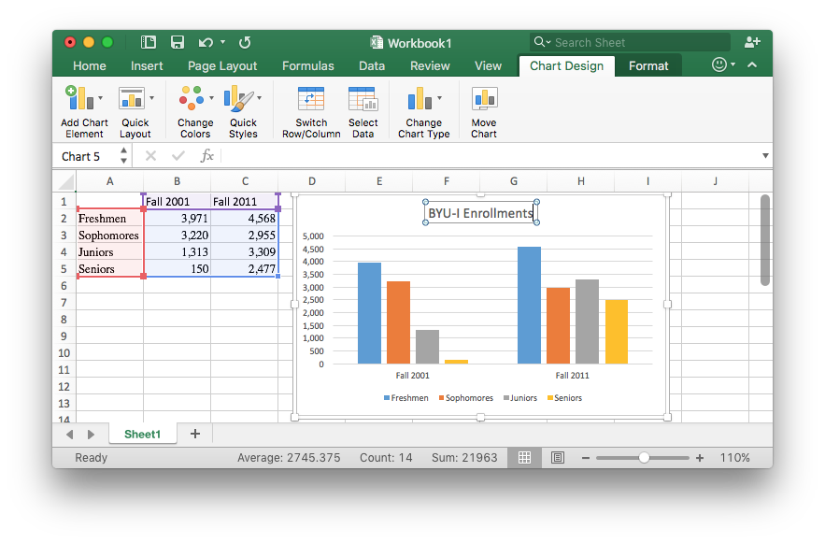Switch to the Data tab

(x=372, y=65)
